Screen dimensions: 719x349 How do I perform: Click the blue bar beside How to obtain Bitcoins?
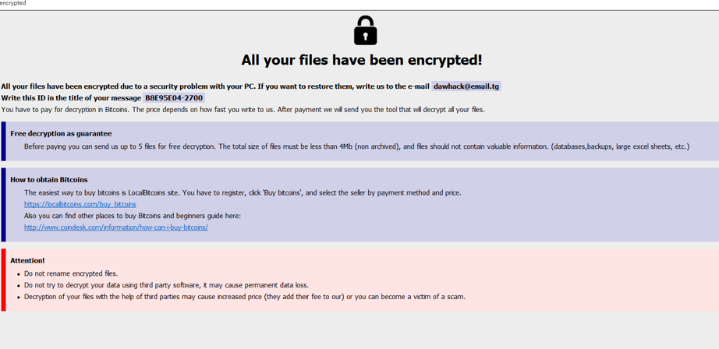tap(3, 204)
